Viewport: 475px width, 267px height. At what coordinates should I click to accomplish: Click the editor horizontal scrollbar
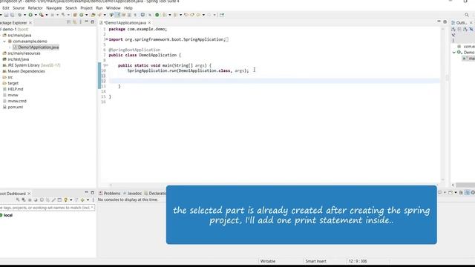pyautogui.click(x=274, y=185)
